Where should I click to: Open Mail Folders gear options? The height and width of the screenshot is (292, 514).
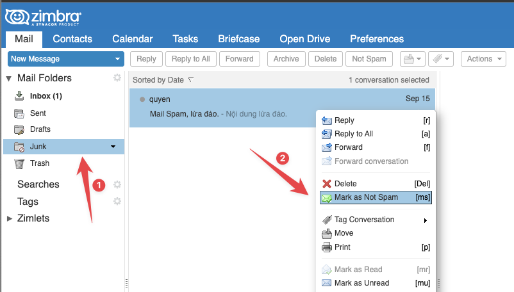pos(117,77)
